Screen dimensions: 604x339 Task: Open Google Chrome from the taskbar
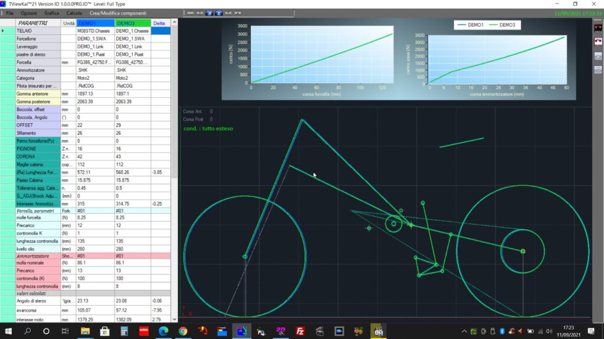(183, 331)
